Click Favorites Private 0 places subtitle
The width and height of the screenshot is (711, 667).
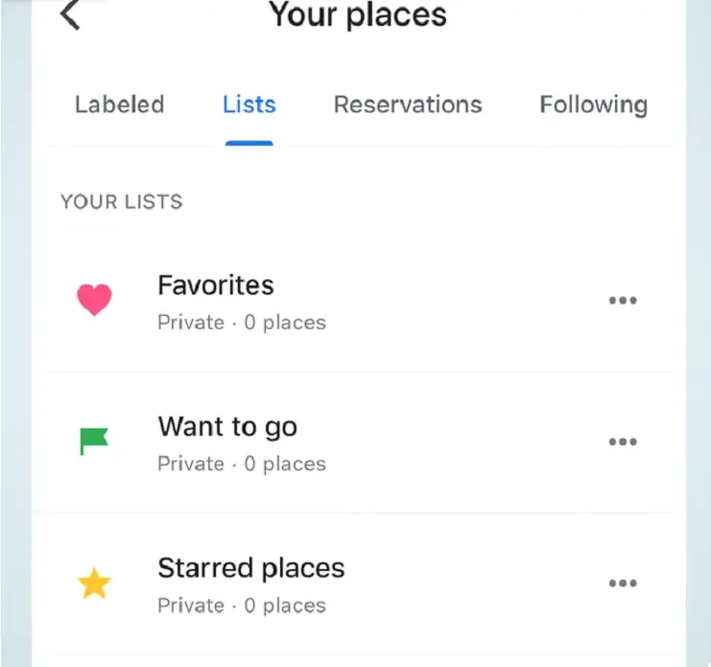coord(242,322)
